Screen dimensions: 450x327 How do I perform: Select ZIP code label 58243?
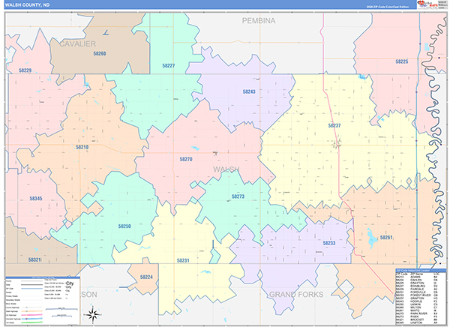click(249, 91)
